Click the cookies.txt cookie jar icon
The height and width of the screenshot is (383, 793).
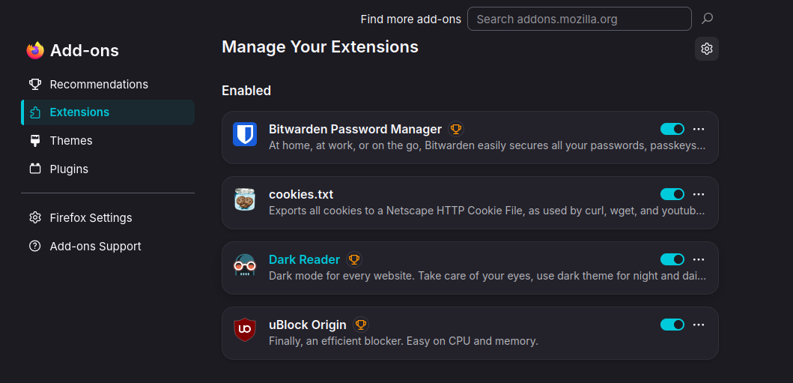click(245, 199)
